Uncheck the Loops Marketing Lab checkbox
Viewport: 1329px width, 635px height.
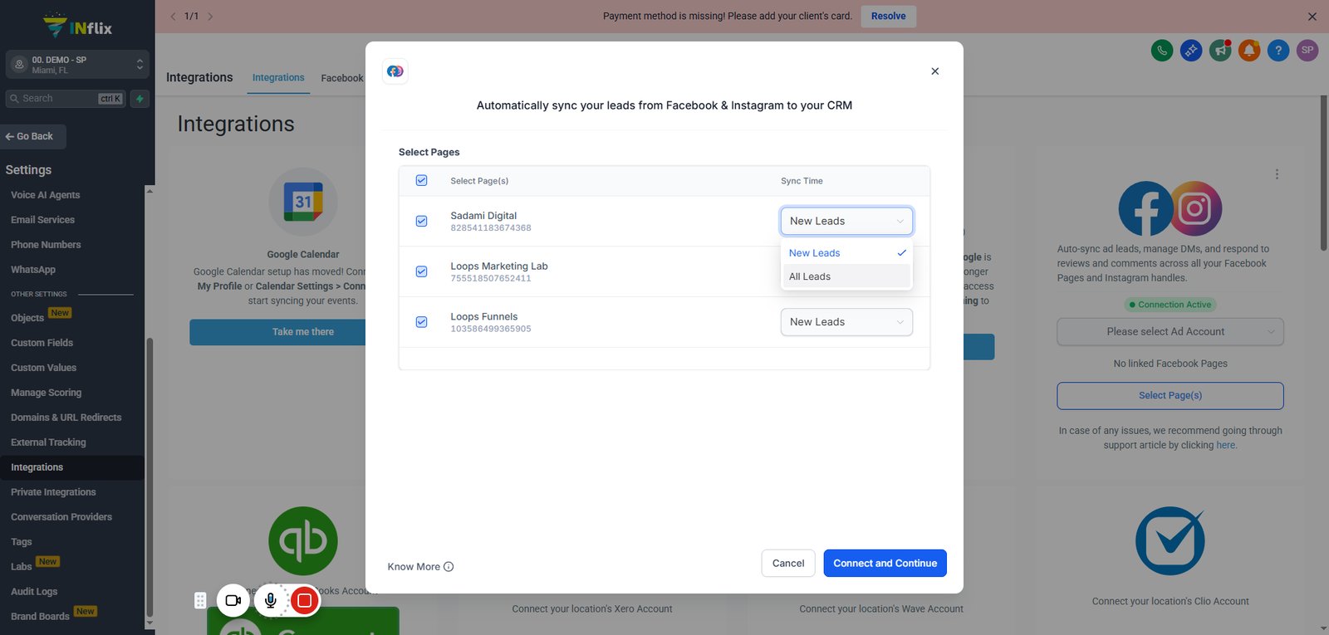pyautogui.click(x=422, y=271)
